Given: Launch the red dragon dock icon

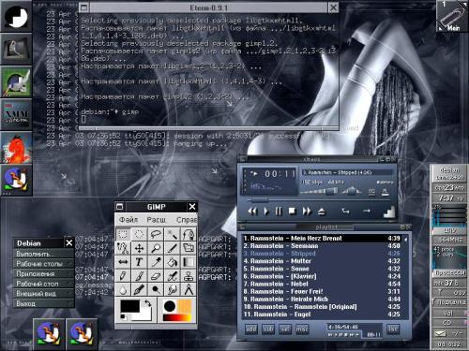Looking at the screenshot, I should coord(16,148).
